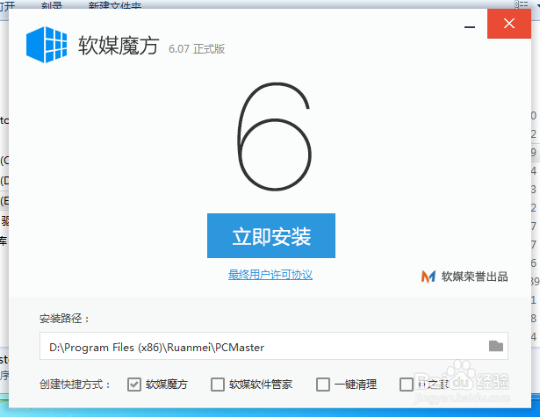Uncheck the 软媒魔方 shortcut checkbox
The height and width of the screenshot is (417, 540).
134,385
